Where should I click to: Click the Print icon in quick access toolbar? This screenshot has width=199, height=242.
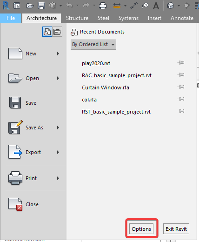click(103, 6)
